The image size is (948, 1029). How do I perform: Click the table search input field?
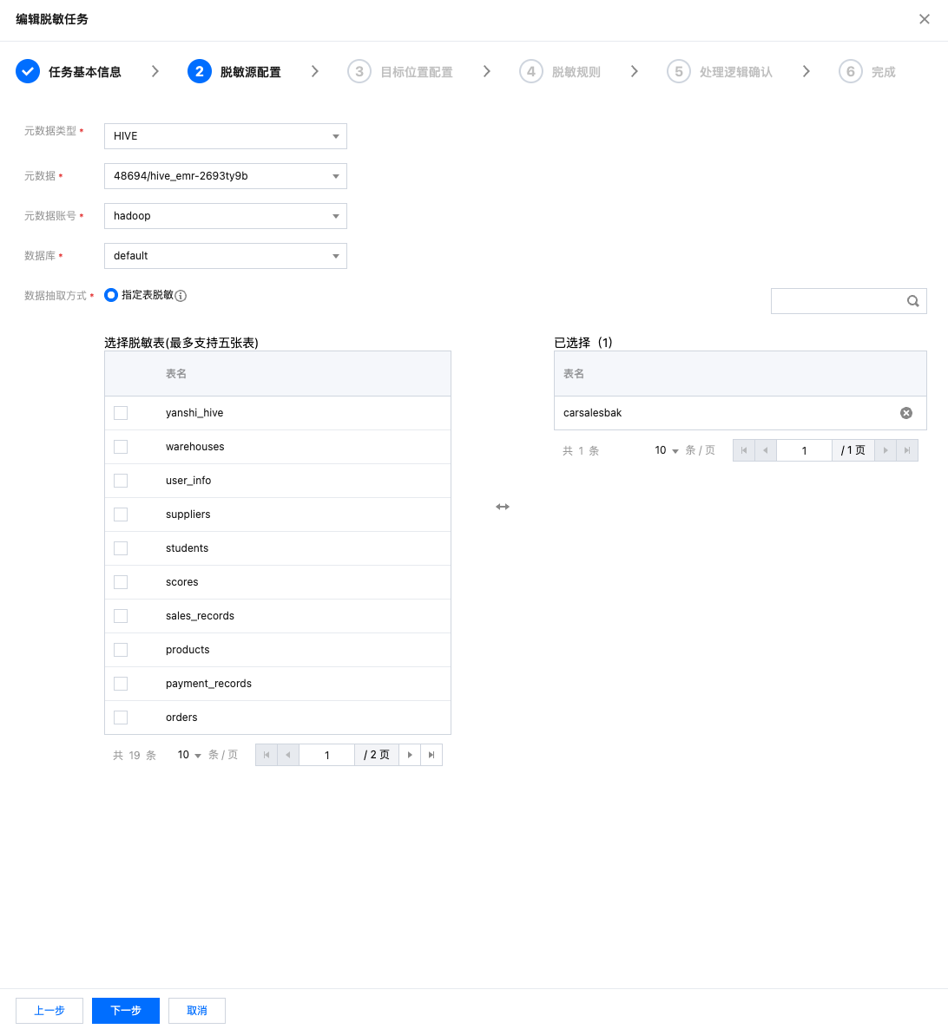(837, 301)
